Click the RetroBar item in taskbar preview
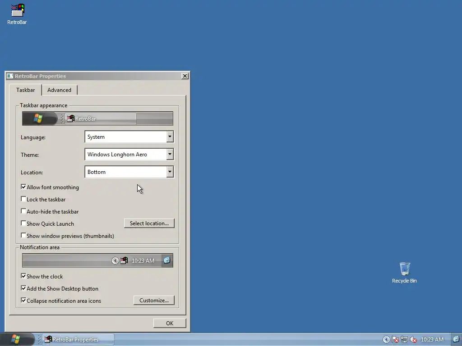This screenshot has height=346, width=462. click(101, 118)
